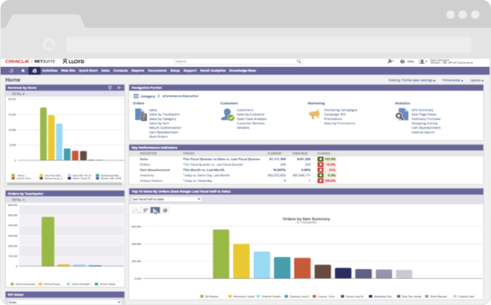Open the Web Site menu

click(x=68, y=70)
